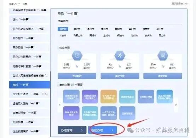Open 企业数据填报 一件事 in sidebar

coord(29,131)
